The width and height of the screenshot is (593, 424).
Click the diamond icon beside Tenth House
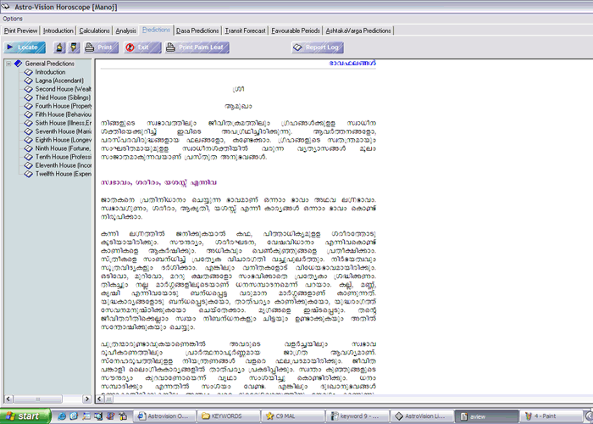pyautogui.click(x=28, y=157)
